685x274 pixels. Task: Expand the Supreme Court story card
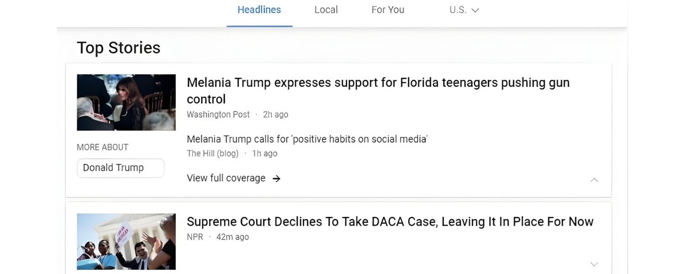(594, 264)
